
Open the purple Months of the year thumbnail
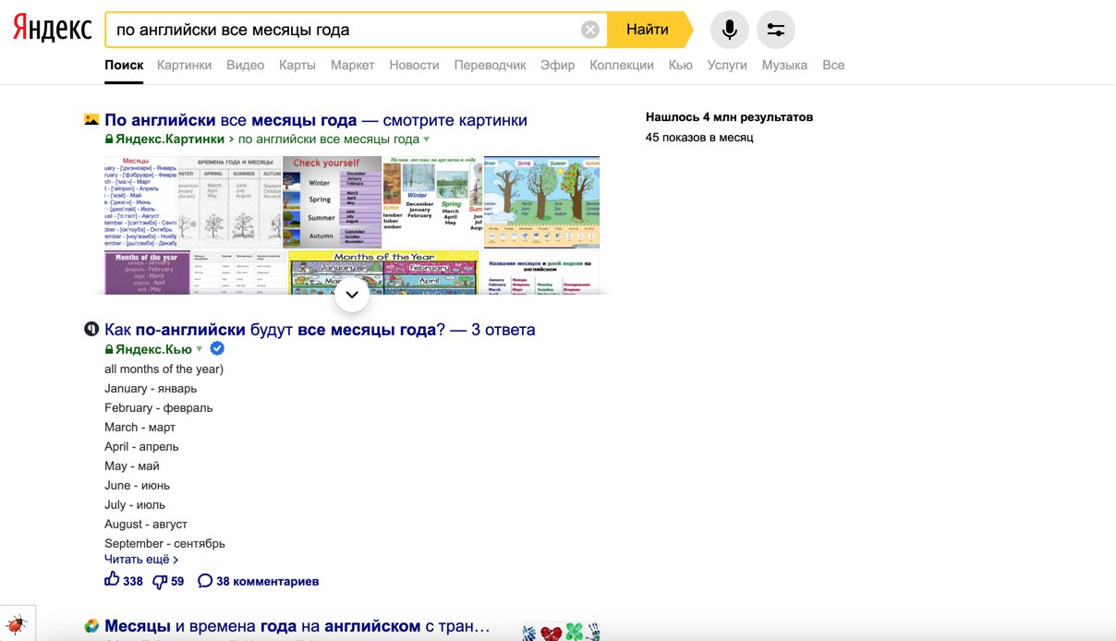pyautogui.click(x=147, y=272)
